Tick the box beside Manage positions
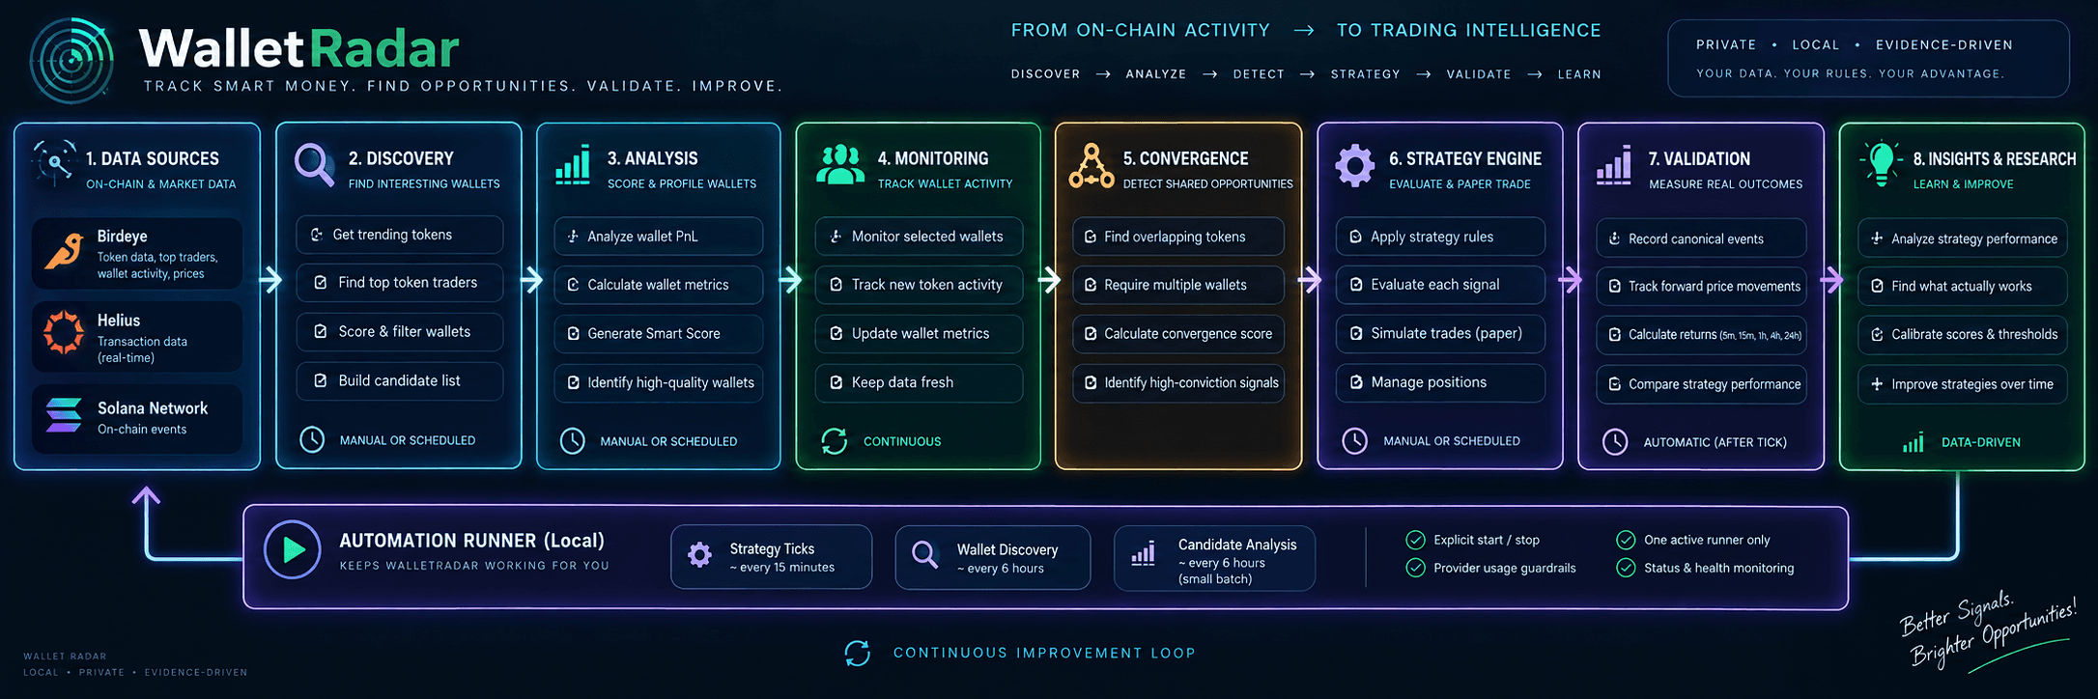Screen dimensions: 2098x699 coord(1356,382)
